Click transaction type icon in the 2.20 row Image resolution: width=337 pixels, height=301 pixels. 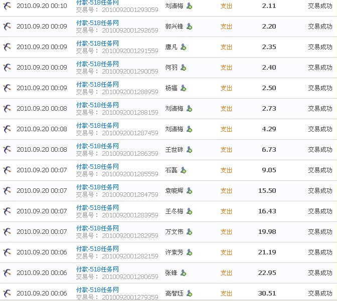click(7, 27)
